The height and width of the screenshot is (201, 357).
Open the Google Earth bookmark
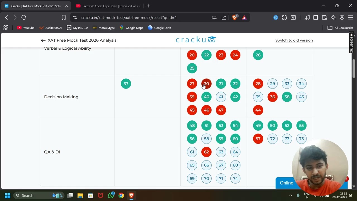160,28
